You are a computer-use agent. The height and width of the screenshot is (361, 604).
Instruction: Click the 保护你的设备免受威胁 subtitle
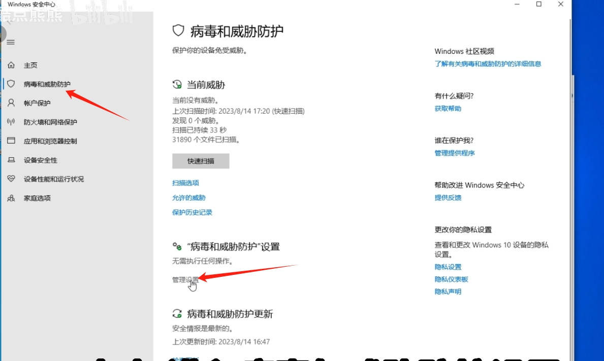(x=210, y=50)
